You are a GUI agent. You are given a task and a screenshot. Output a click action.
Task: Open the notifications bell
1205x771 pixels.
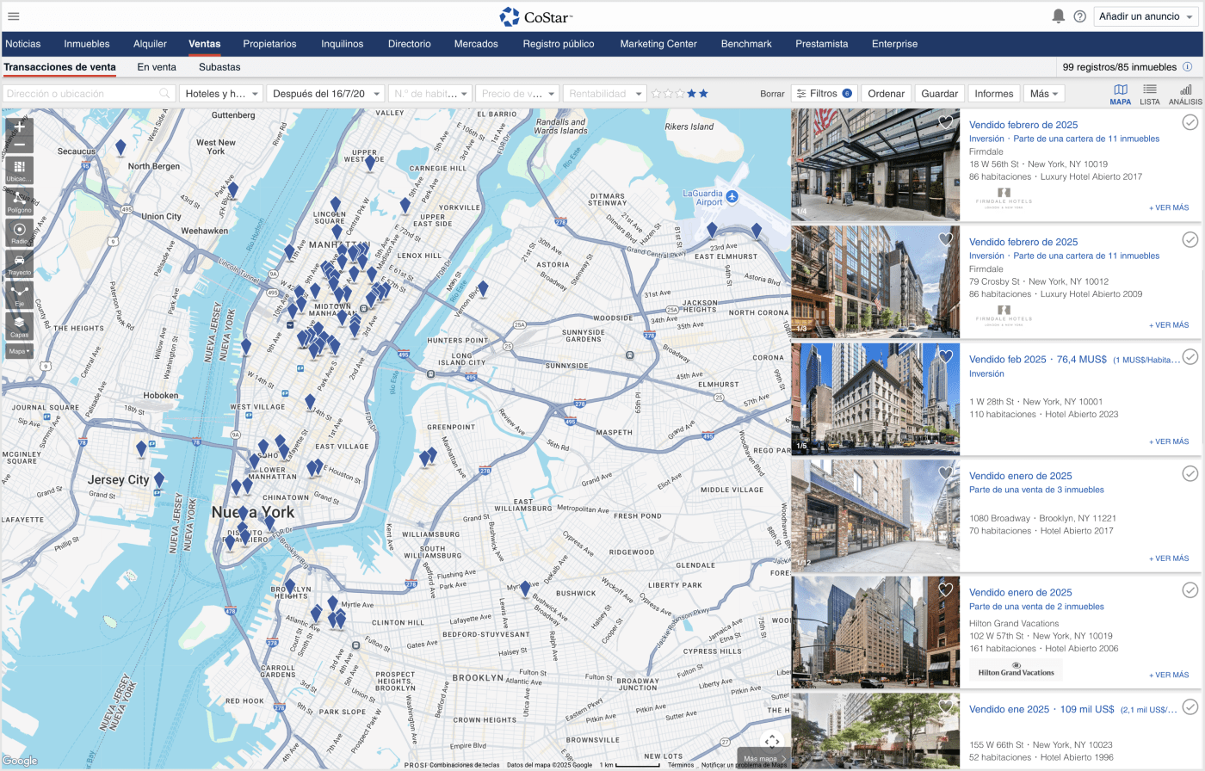pyautogui.click(x=1058, y=16)
